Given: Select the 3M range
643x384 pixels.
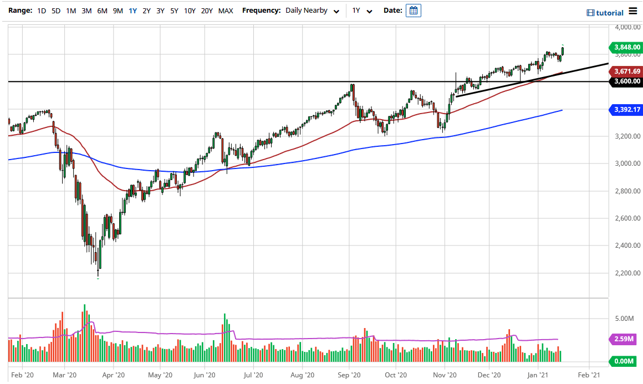Looking at the screenshot, I should click(x=86, y=11).
